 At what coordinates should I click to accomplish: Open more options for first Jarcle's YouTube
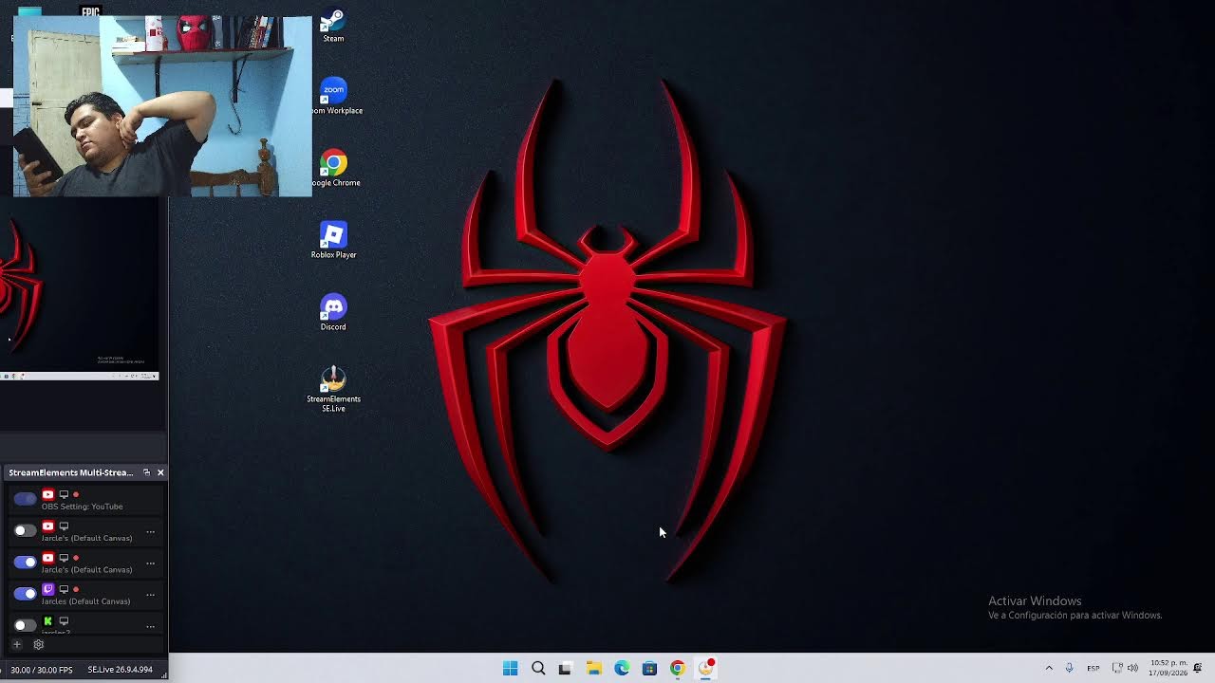point(150,532)
